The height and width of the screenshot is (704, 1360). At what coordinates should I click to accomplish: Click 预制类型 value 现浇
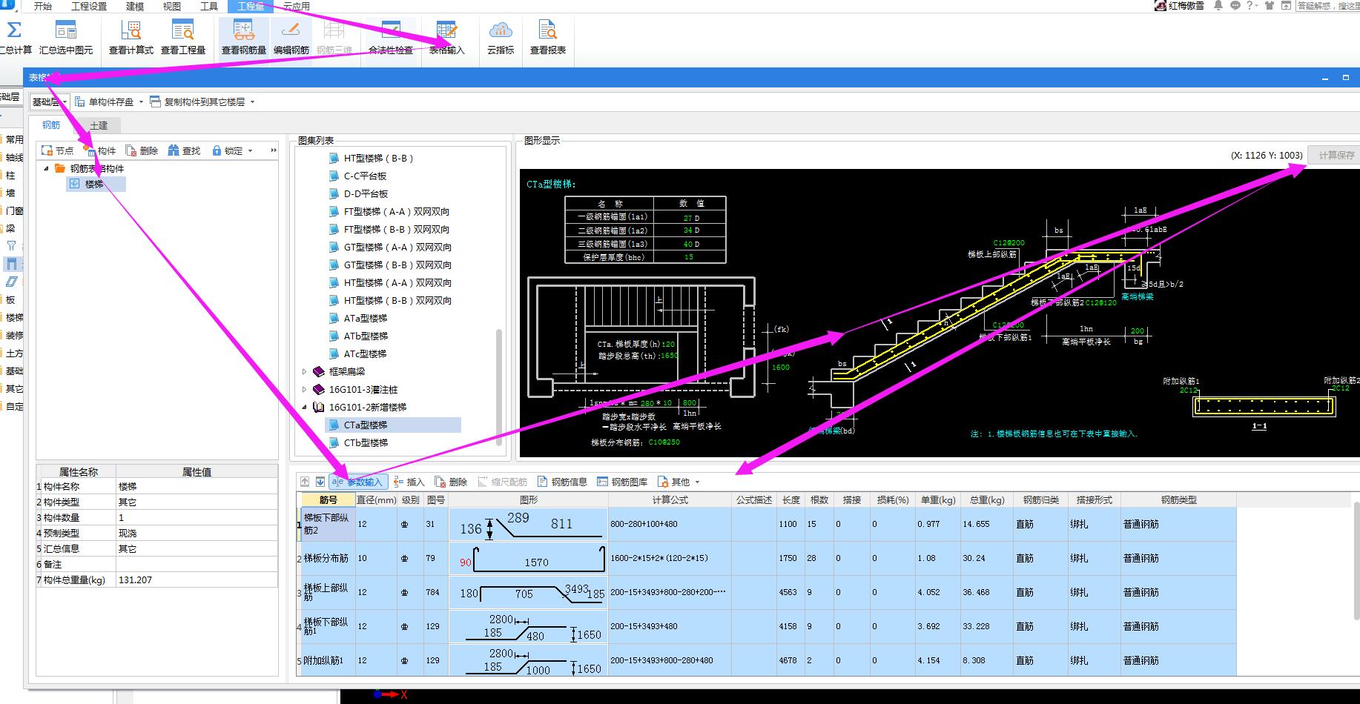point(197,533)
